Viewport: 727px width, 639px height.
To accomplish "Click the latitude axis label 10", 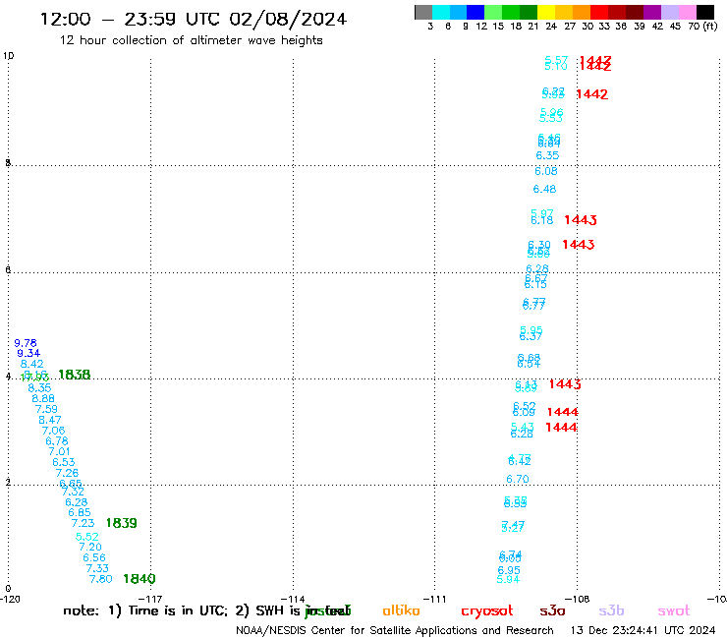I will tap(9, 56).
